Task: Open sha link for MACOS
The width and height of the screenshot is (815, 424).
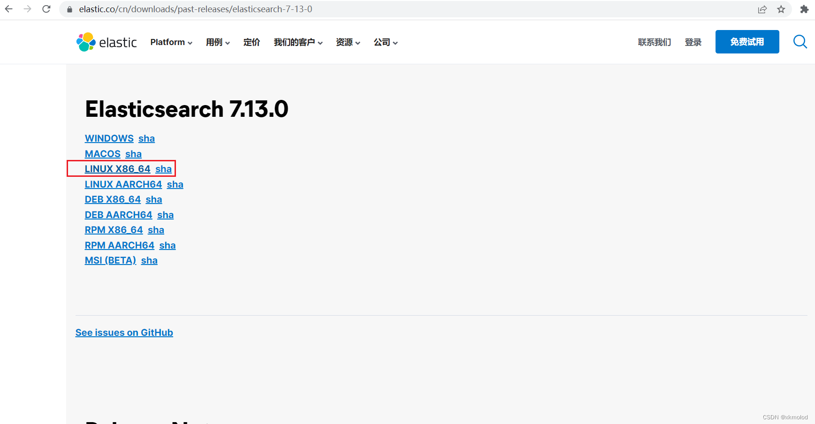Action: tap(133, 154)
